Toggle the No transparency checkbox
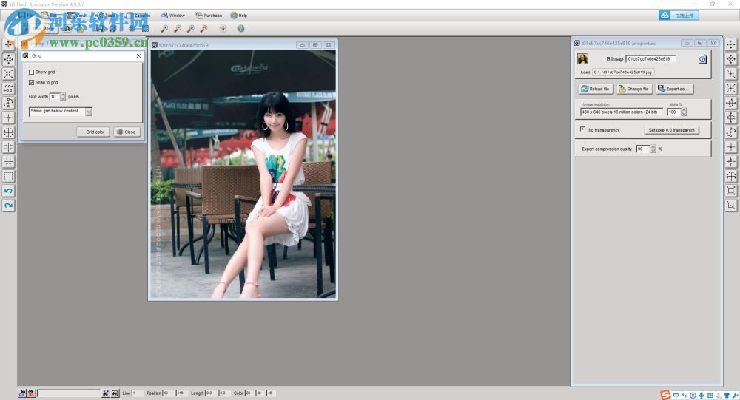The height and width of the screenshot is (400, 740). (582, 129)
